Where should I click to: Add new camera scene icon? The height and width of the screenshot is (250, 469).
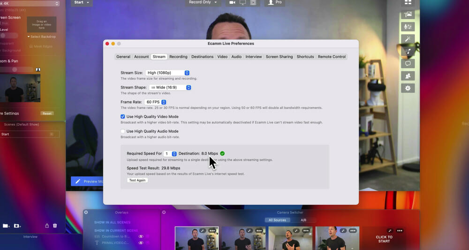pos(17,226)
